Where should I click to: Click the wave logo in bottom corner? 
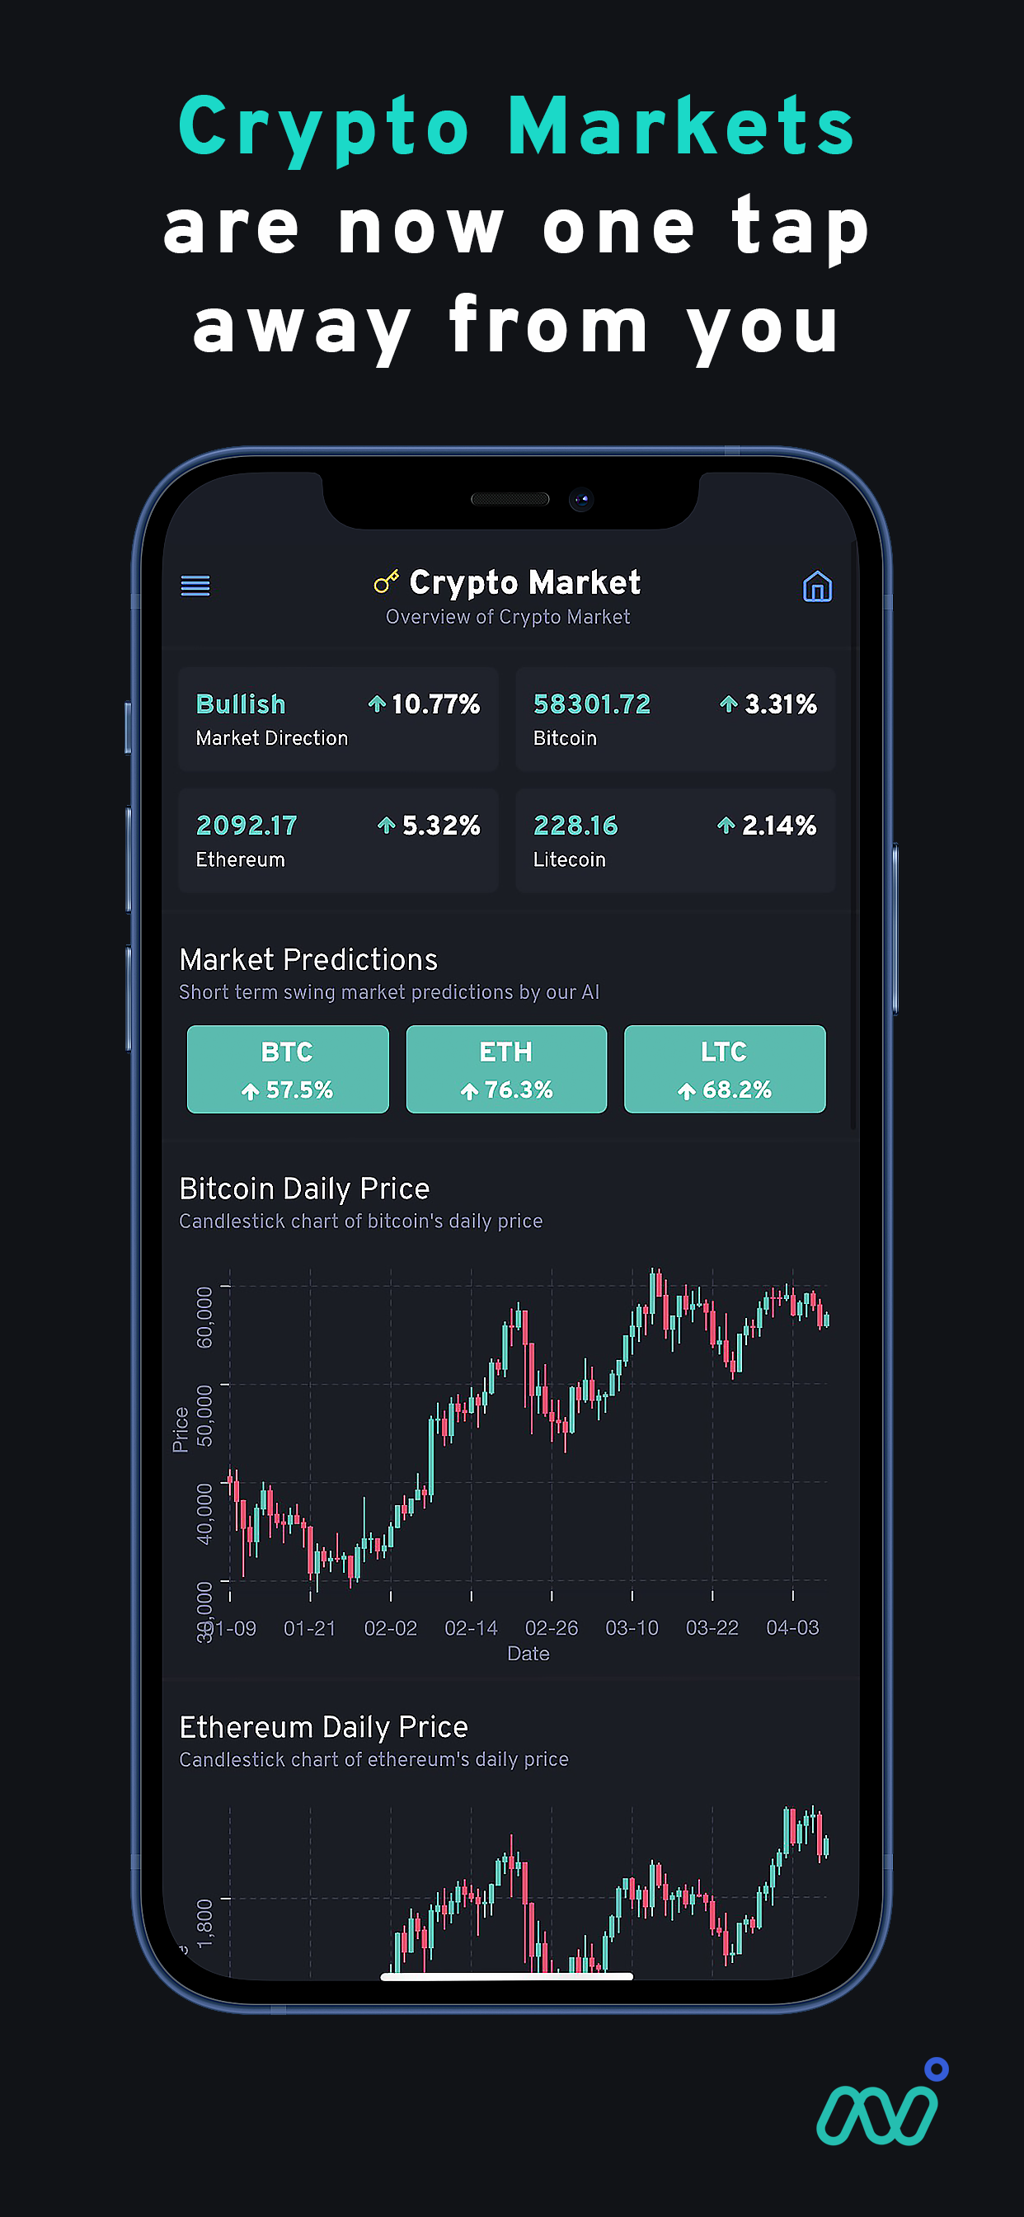point(880,2106)
